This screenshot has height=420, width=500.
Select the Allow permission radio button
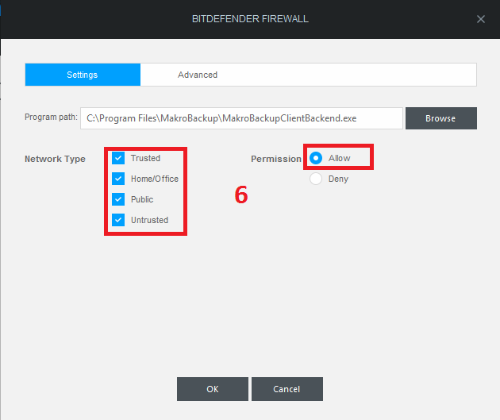316,158
